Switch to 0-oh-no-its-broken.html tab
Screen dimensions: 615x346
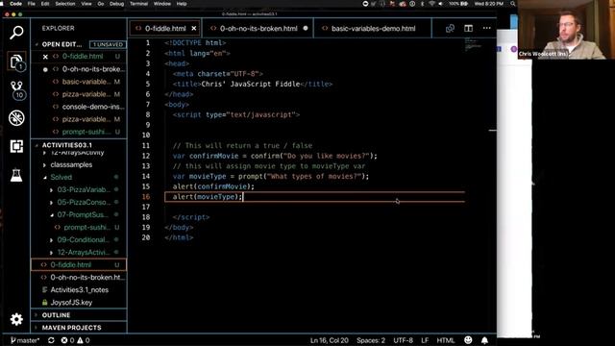pyautogui.click(x=258, y=28)
